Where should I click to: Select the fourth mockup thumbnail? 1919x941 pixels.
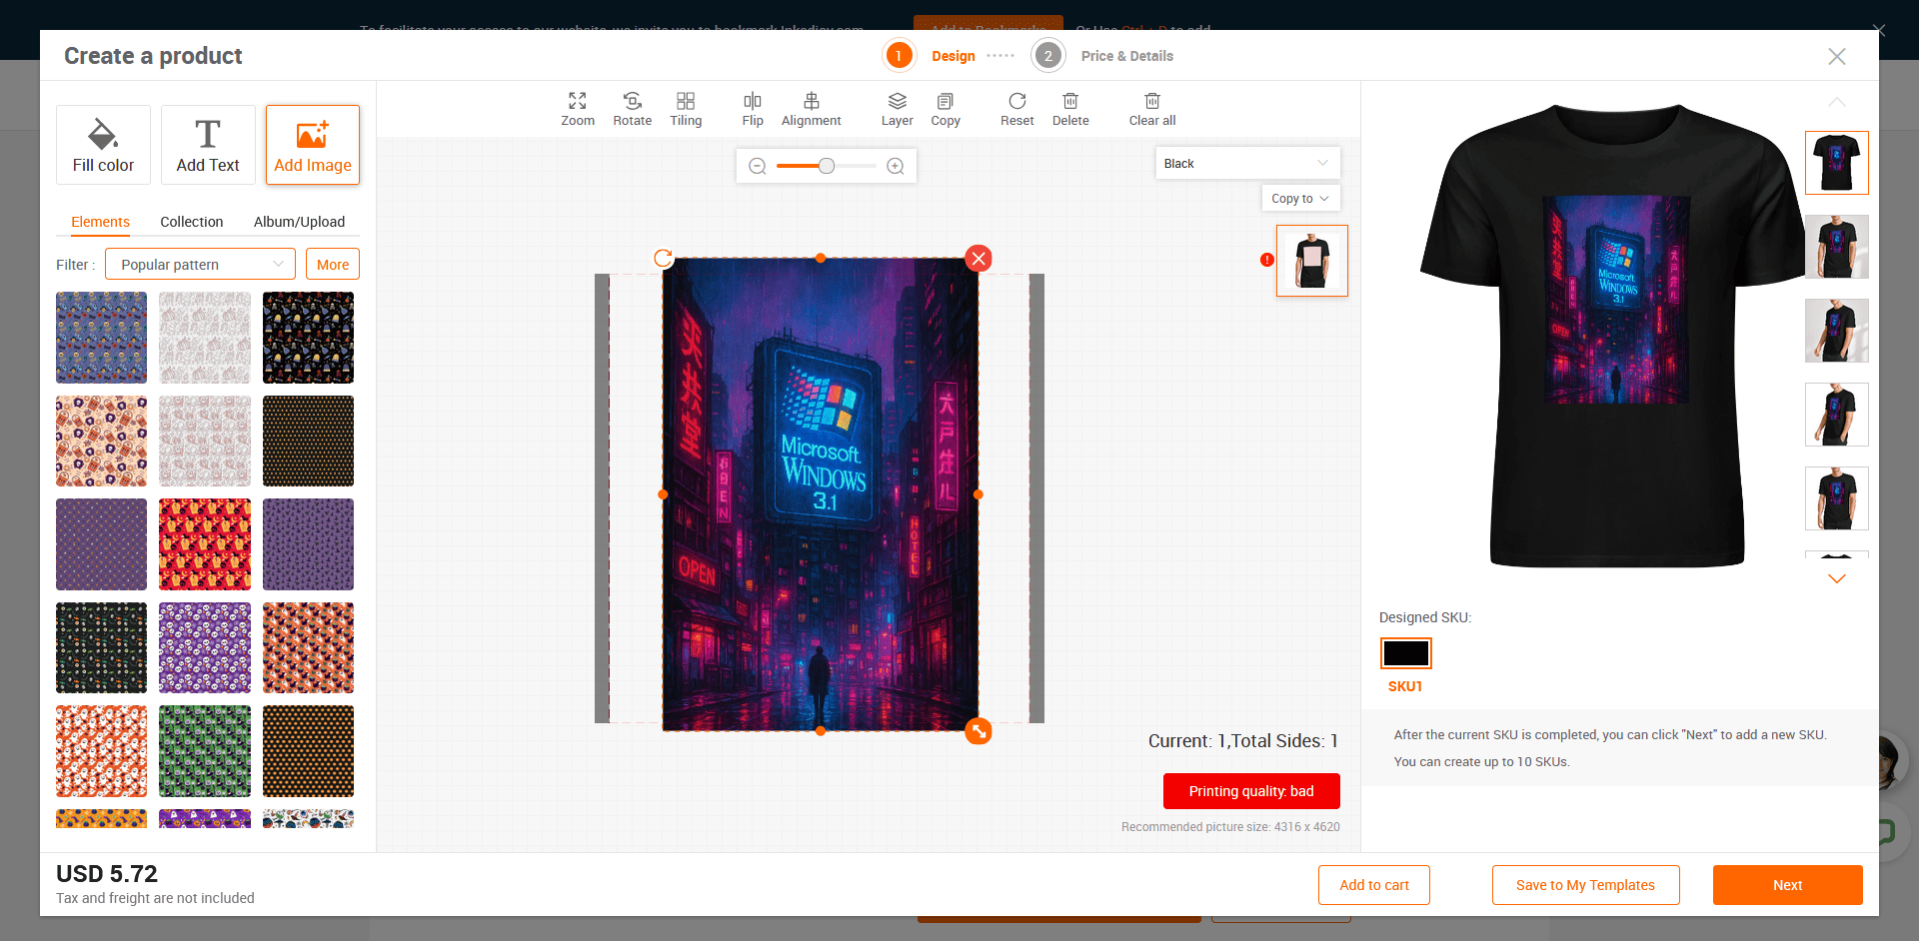click(1837, 415)
